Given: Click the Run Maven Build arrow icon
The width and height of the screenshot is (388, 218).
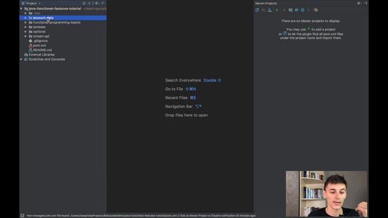Looking at the screenshot, I should [284, 10].
